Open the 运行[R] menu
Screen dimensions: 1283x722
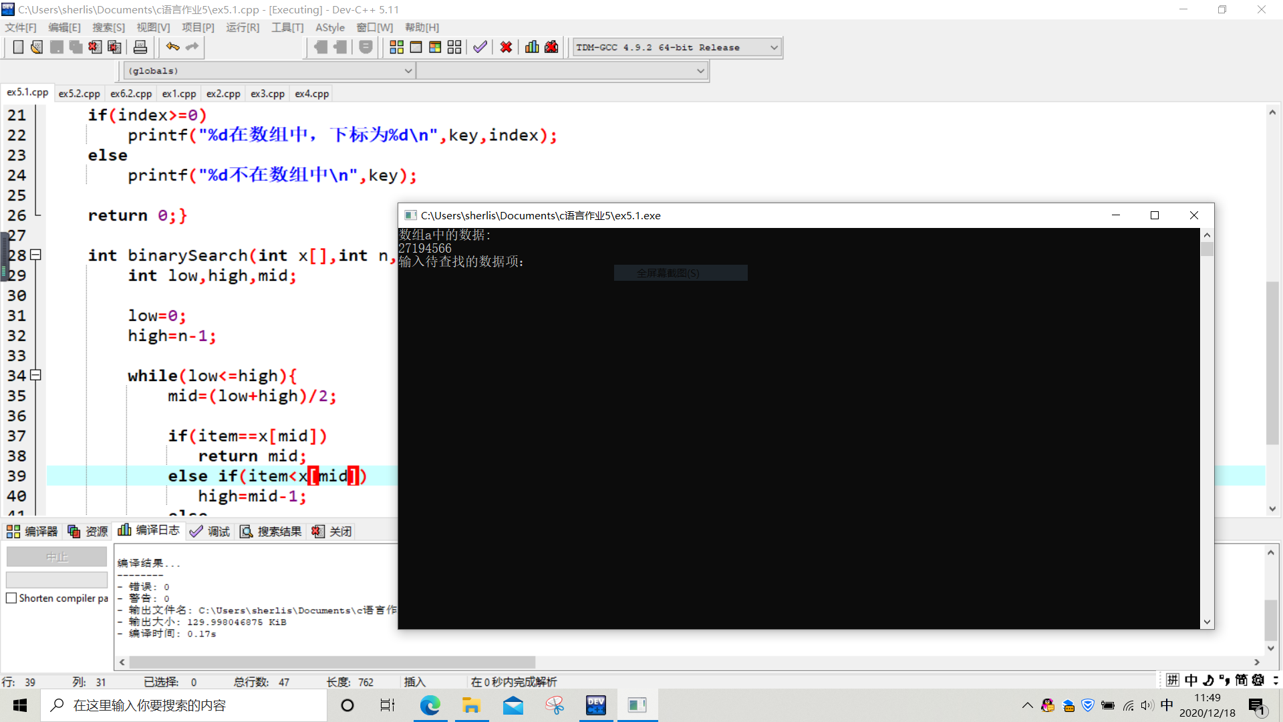pyautogui.click(x=243, y=27)
